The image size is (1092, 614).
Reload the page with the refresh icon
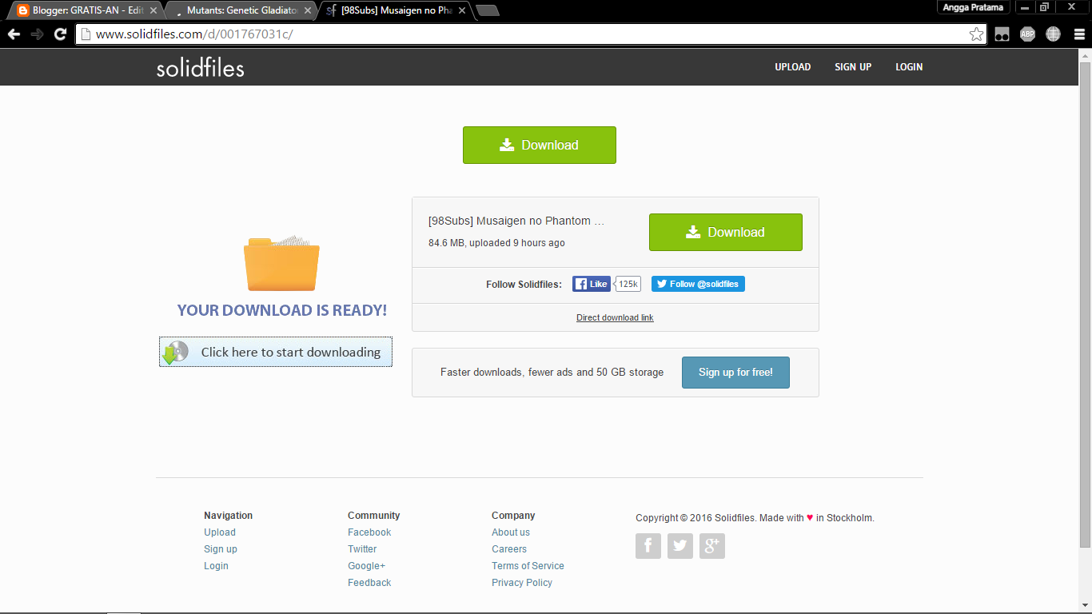60,34
